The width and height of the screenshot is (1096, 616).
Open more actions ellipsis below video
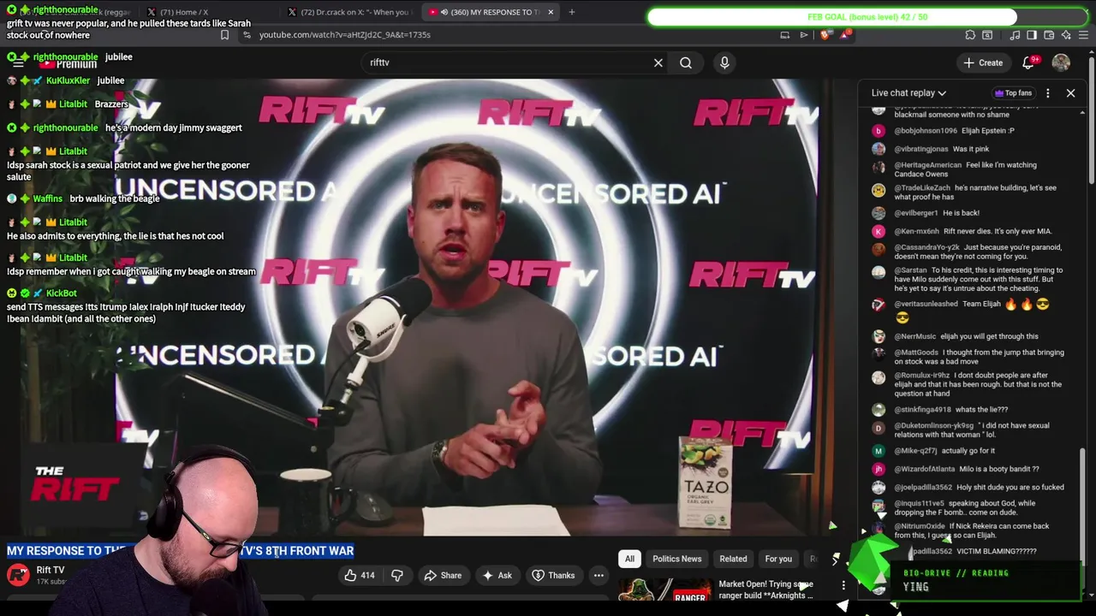click(x=599, y=575)
